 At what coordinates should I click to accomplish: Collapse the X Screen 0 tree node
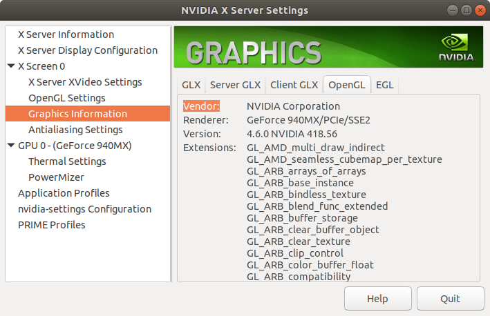coord(11,66)
